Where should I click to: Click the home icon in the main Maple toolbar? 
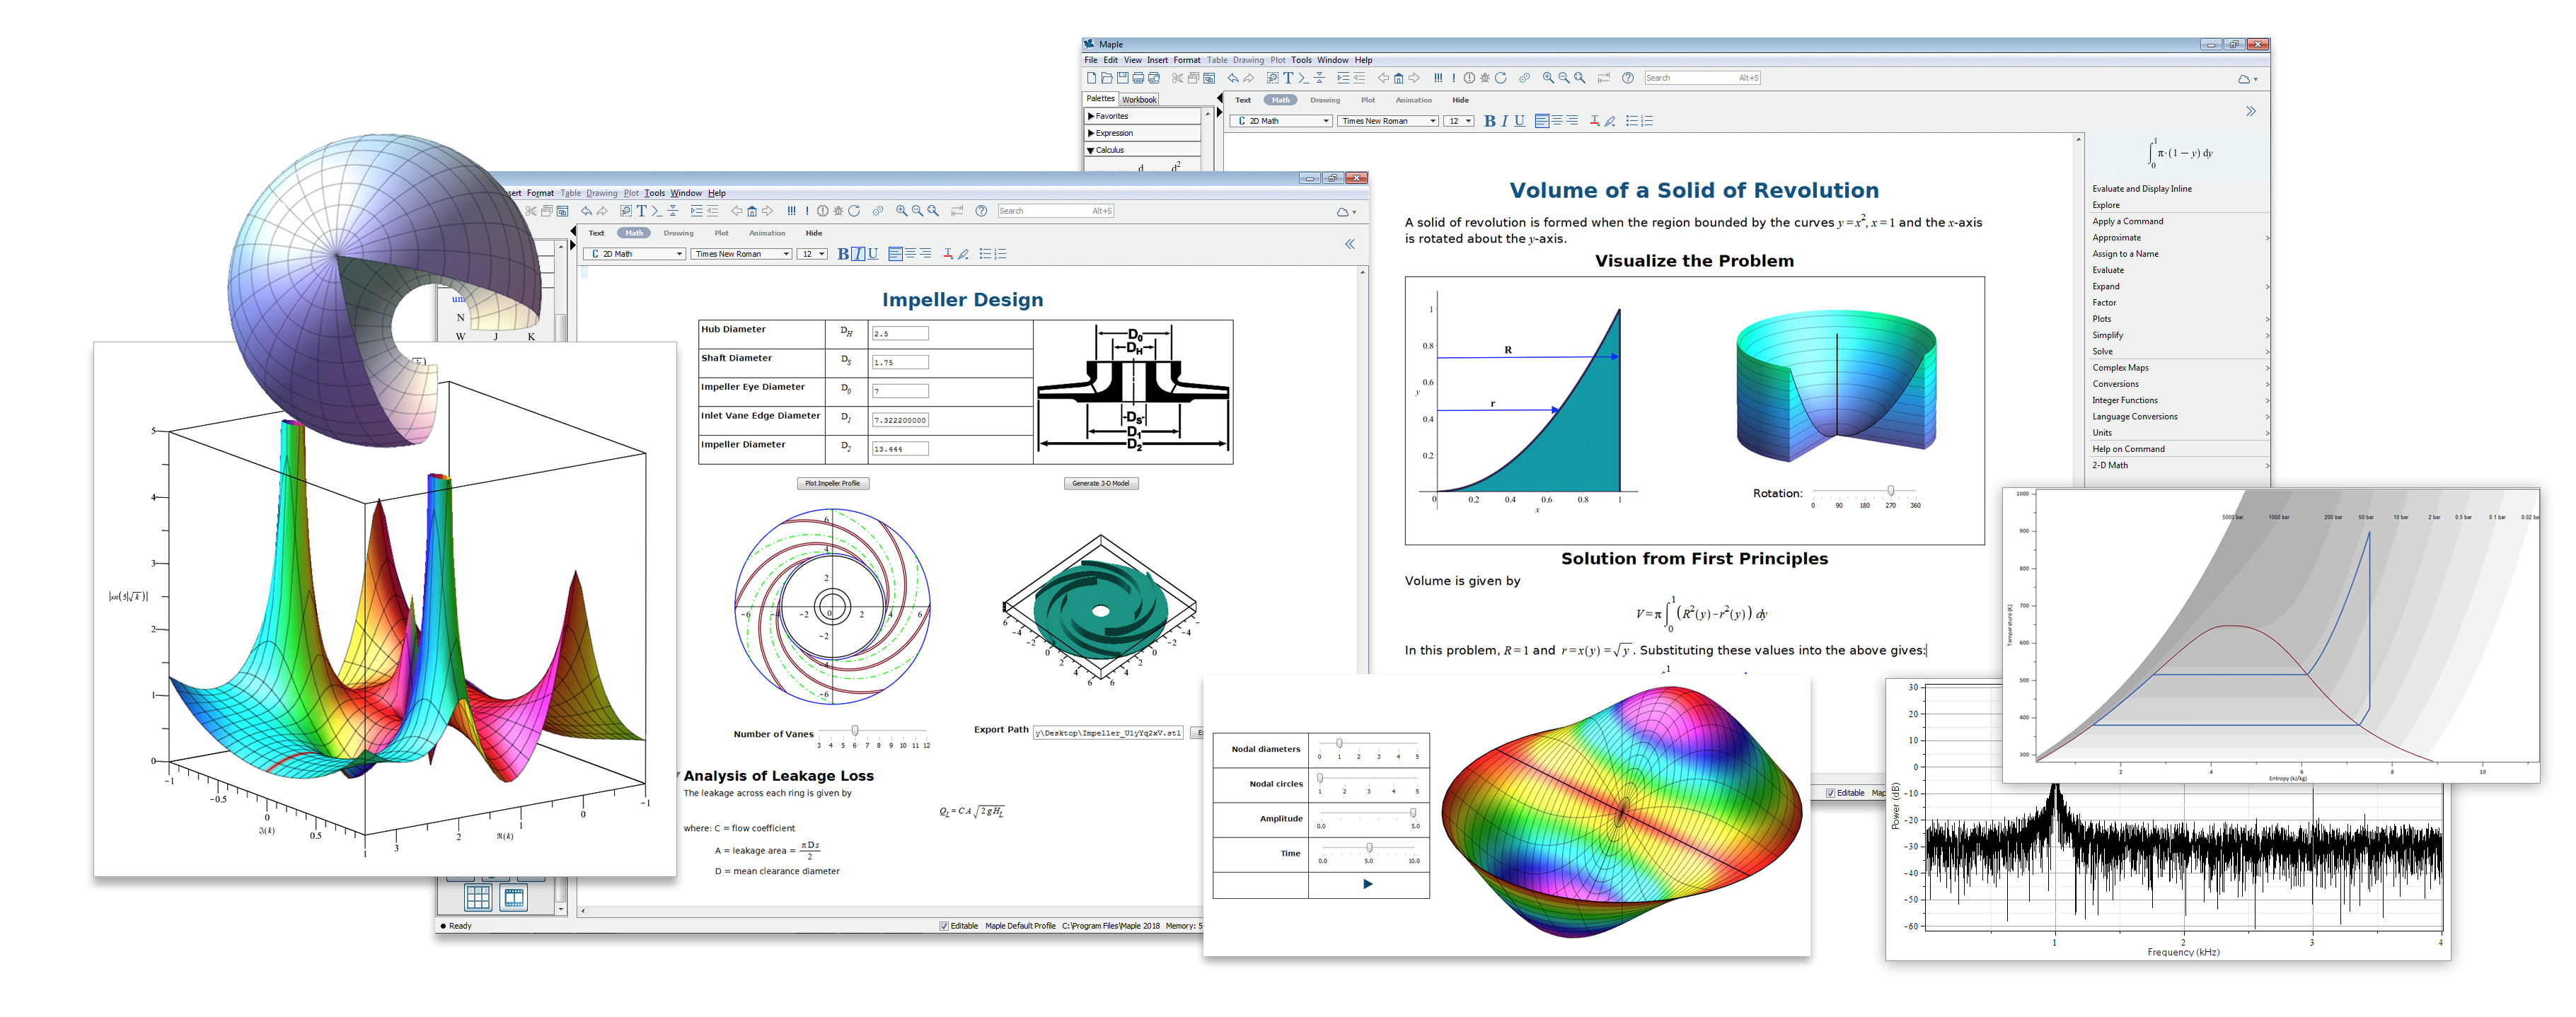[x=1398, y=78]
